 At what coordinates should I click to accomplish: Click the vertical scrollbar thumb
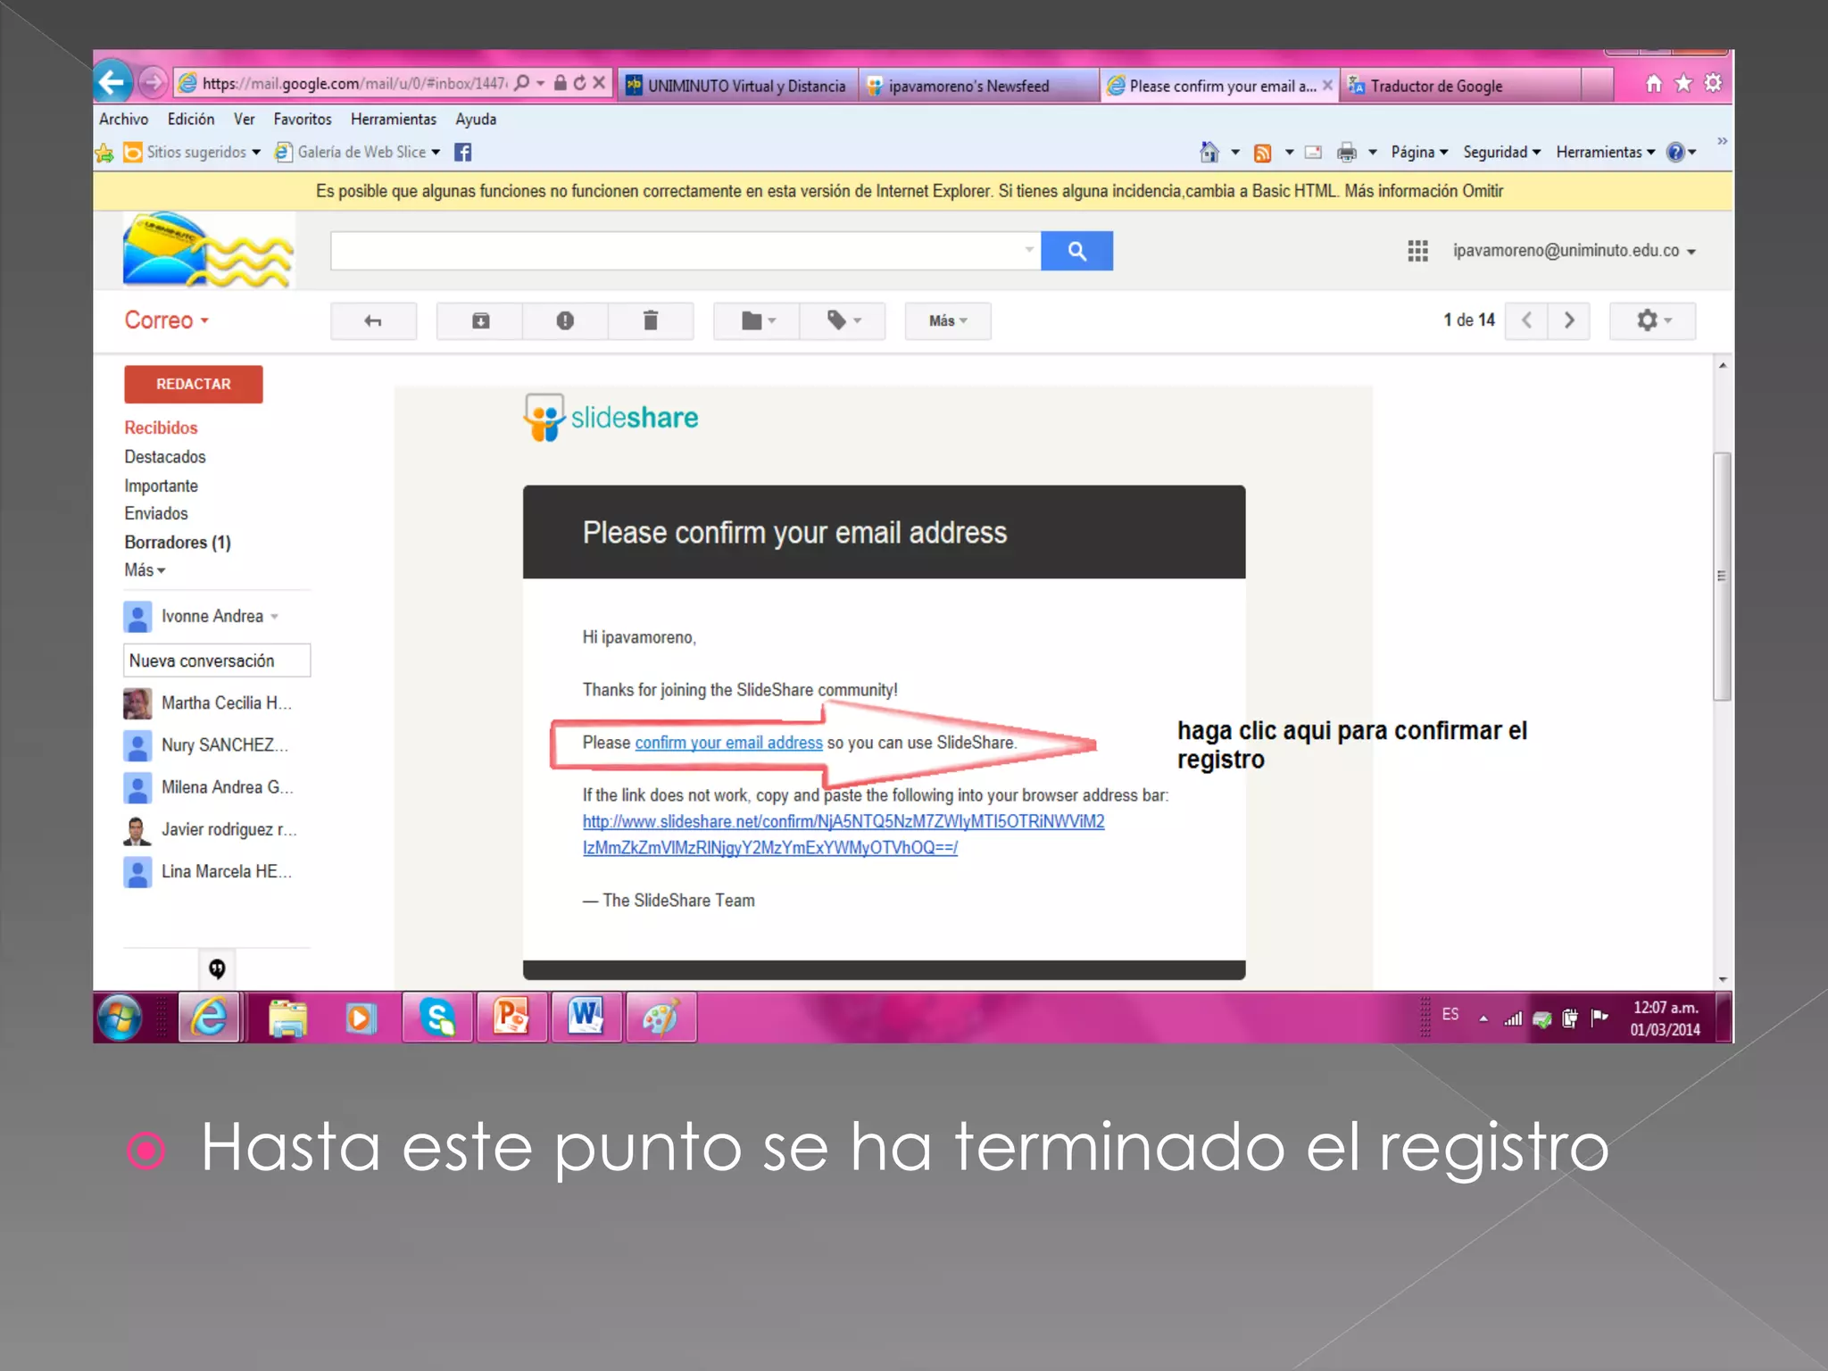click(1722, 577)
